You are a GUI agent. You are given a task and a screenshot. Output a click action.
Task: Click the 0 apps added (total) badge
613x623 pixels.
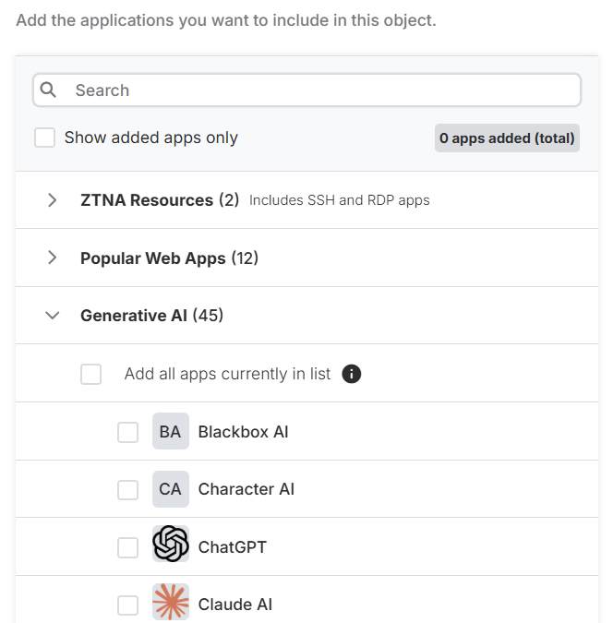pyautogui.click(x=507, y=138)
